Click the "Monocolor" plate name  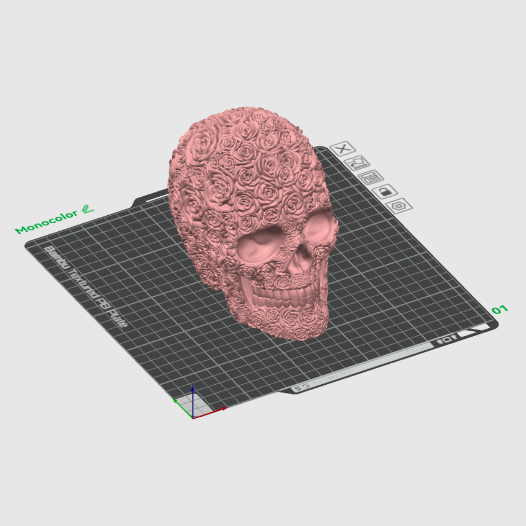click(46, 222)
